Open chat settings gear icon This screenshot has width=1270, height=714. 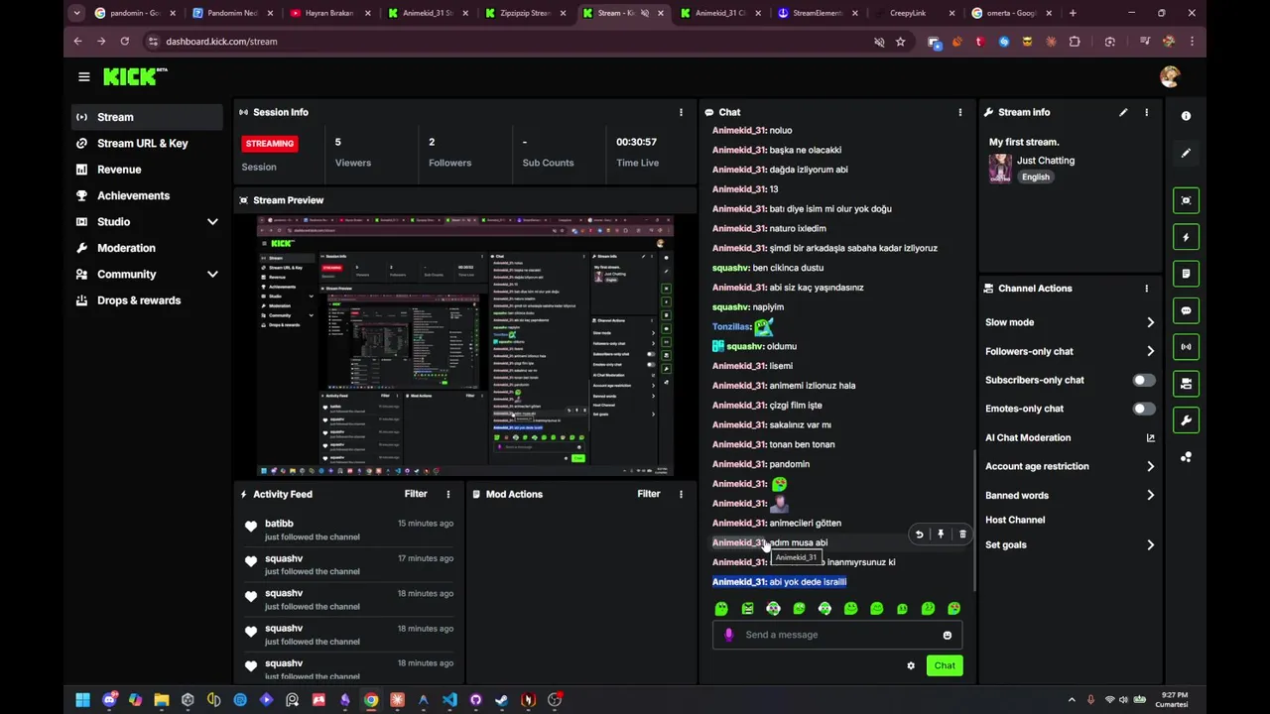pyautogui.click(x=911, y=665)
